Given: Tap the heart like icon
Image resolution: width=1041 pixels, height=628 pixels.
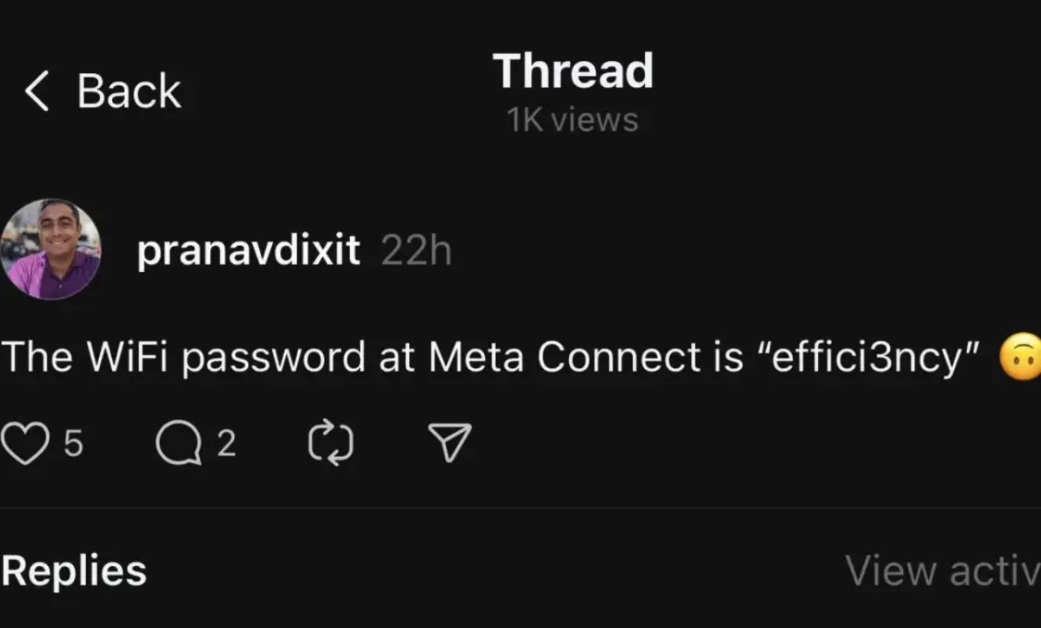Looking at the screenshot, I should tap(25, 443).
